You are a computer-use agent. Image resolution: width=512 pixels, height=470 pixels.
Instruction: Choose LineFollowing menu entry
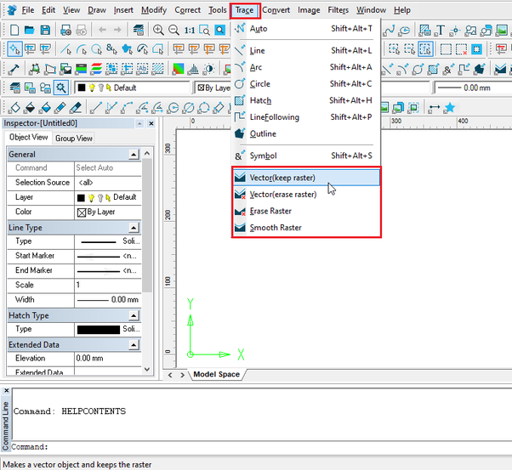click(307, 117)
